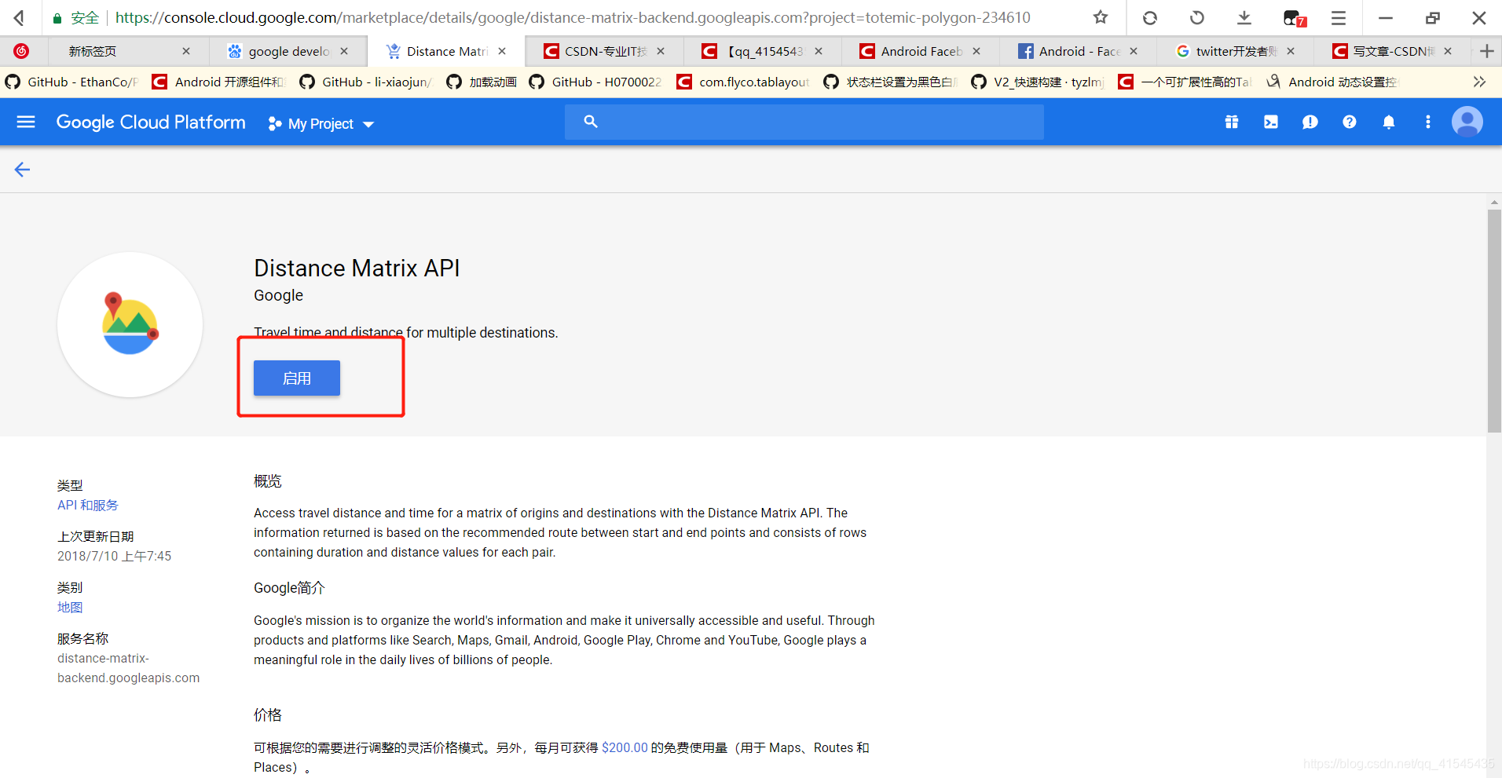This screenshot has height=778, width=1502.
Task: Click the $200.00 pricing link
Action: (x=625, y=747)
